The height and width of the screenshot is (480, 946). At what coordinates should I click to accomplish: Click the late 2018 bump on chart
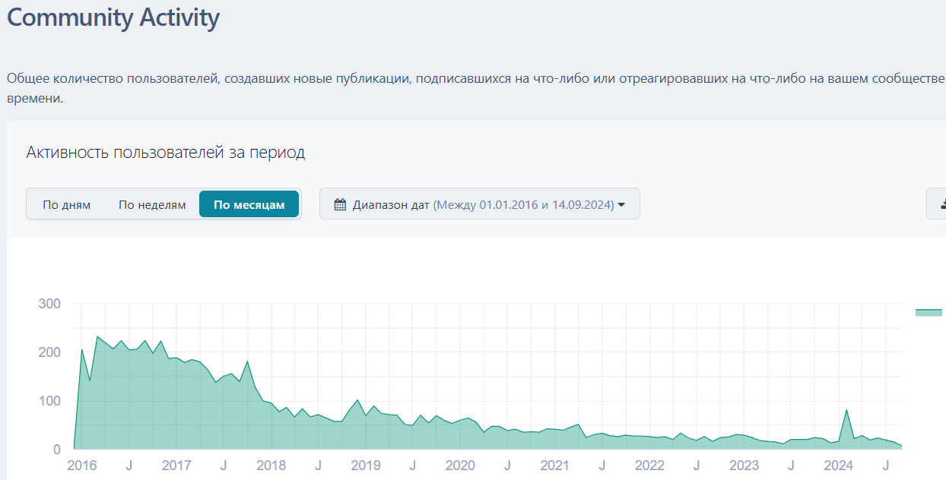coord(357,400)
